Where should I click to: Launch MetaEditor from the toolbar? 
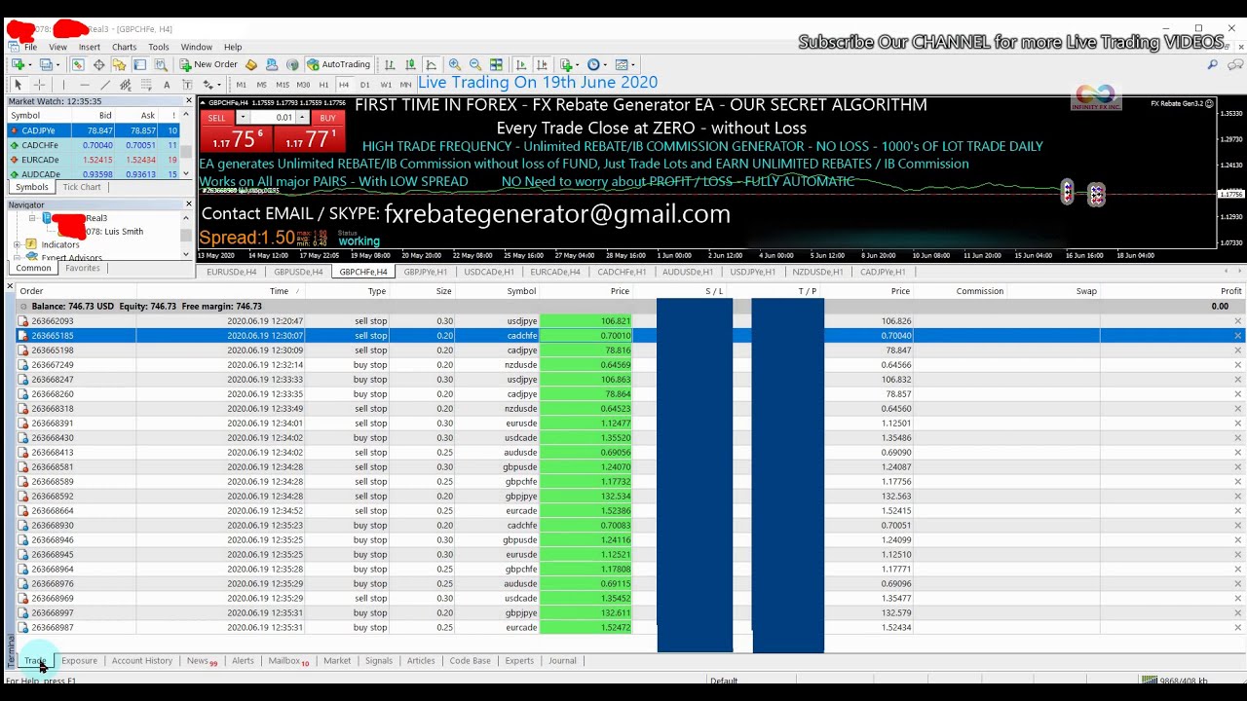point(250,64)
